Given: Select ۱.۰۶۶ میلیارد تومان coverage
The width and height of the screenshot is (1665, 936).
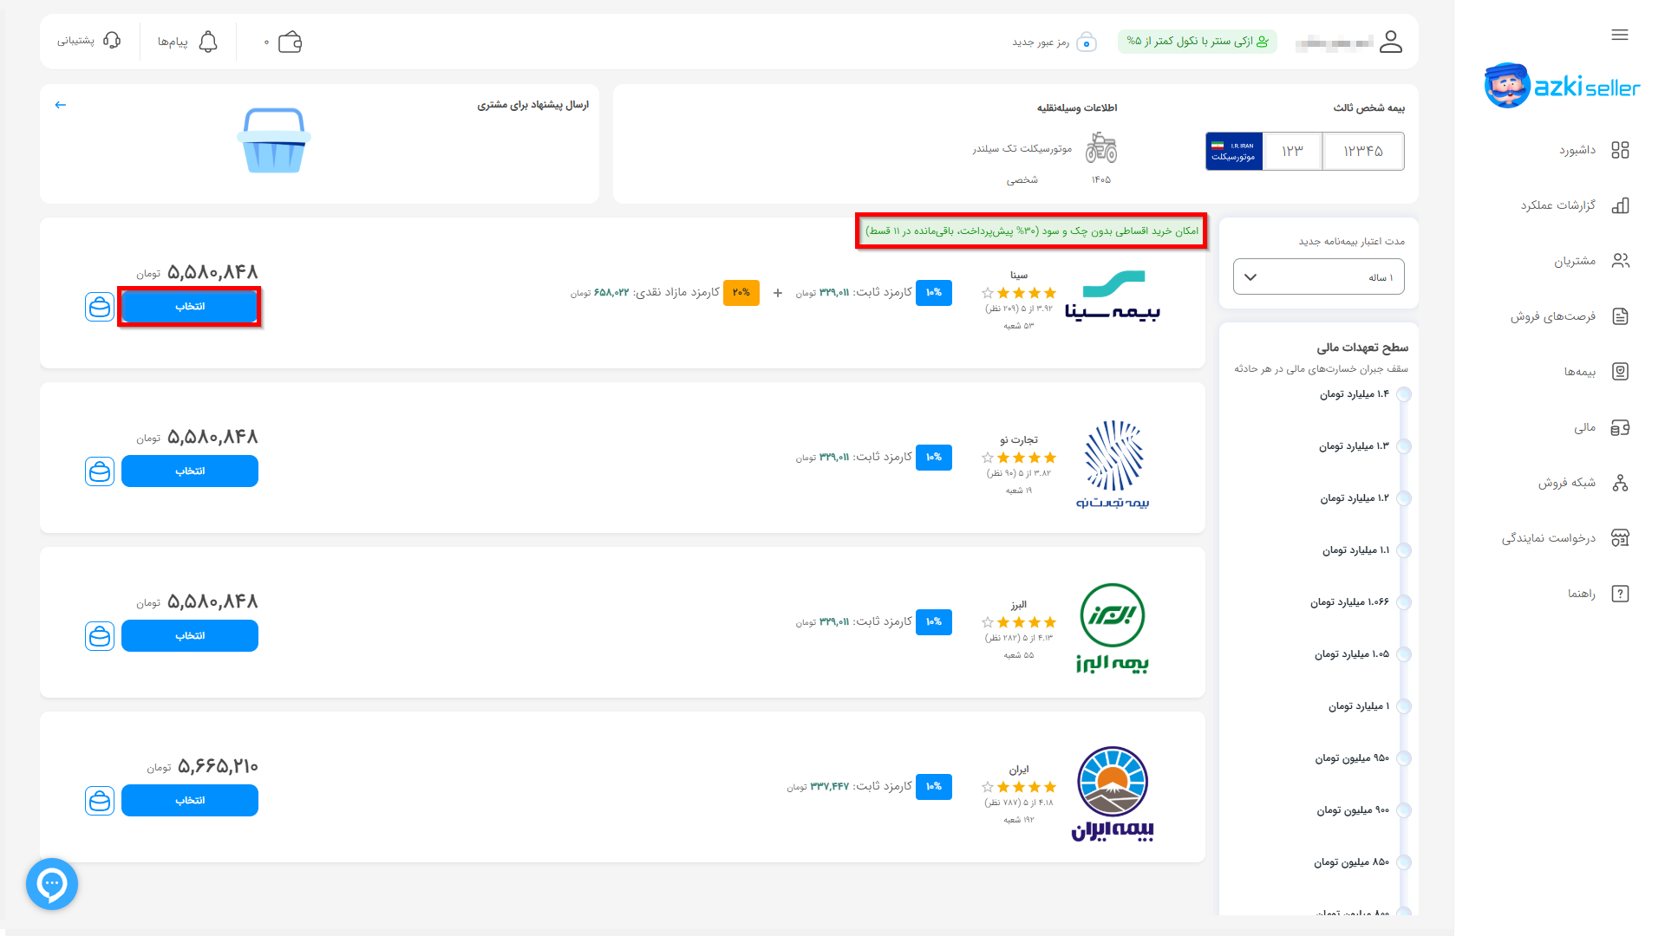Looking at the screenshot, I should coord(1404,602).
